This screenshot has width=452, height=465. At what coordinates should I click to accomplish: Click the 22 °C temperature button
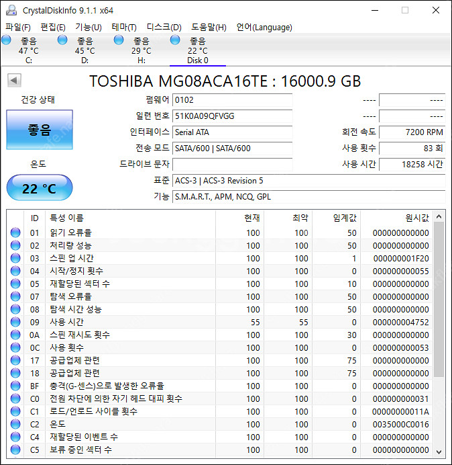click(x=40, y=187)
